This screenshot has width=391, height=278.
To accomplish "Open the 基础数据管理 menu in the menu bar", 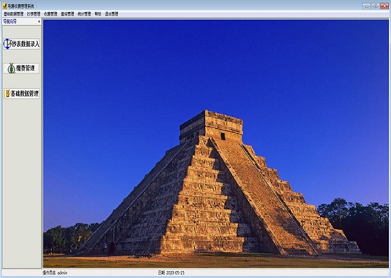I will [13, 14].
